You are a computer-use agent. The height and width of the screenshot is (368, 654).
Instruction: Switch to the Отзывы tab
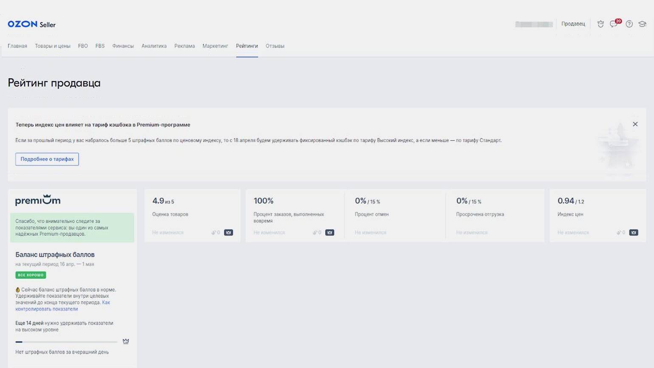(275, 46)
